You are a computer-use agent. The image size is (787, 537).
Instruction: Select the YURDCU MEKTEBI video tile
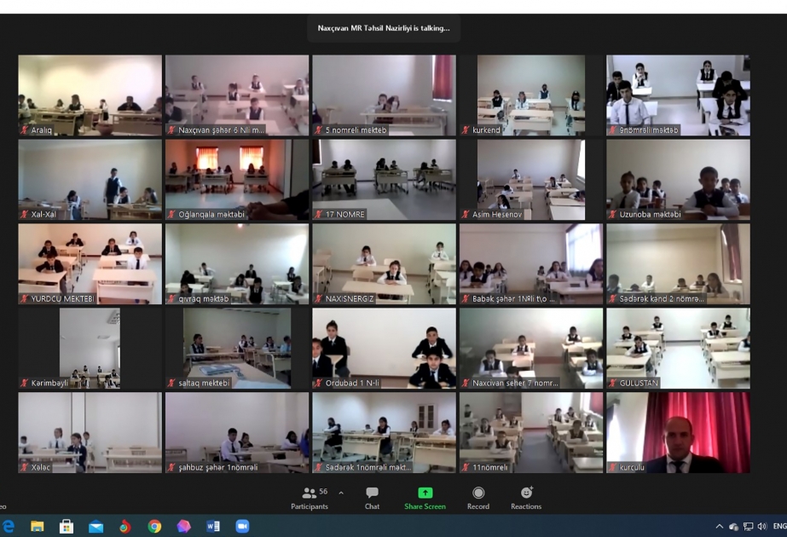[x=90, y=264]
